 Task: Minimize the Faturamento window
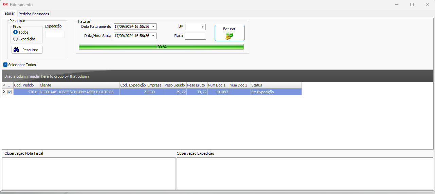(x=396, y=5)
